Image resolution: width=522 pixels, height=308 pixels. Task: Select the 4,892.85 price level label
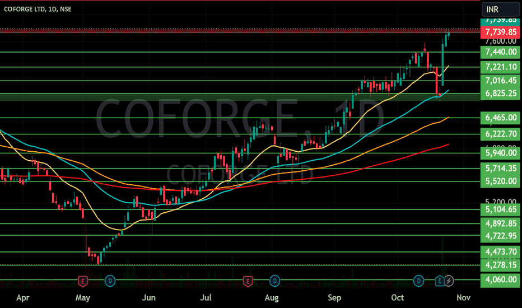coord(500,223)
